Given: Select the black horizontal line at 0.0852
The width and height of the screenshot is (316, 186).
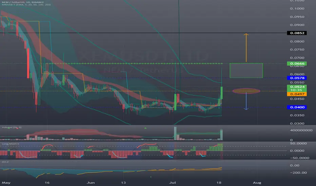Looking at the screenshot, I should [143, 33].
